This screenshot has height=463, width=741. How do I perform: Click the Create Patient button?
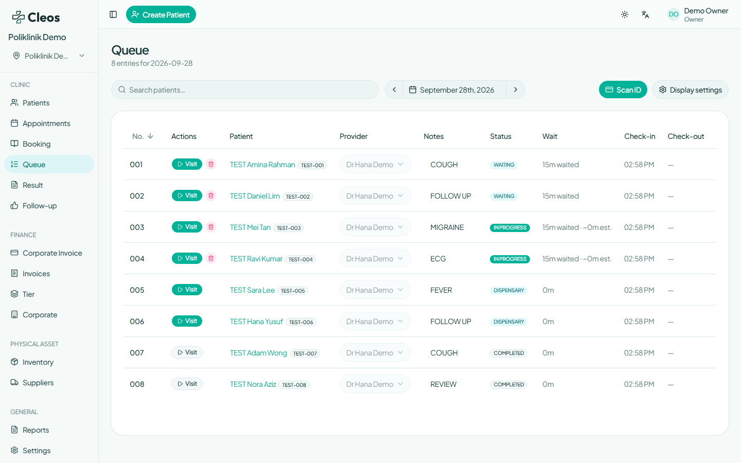[161, 14]
